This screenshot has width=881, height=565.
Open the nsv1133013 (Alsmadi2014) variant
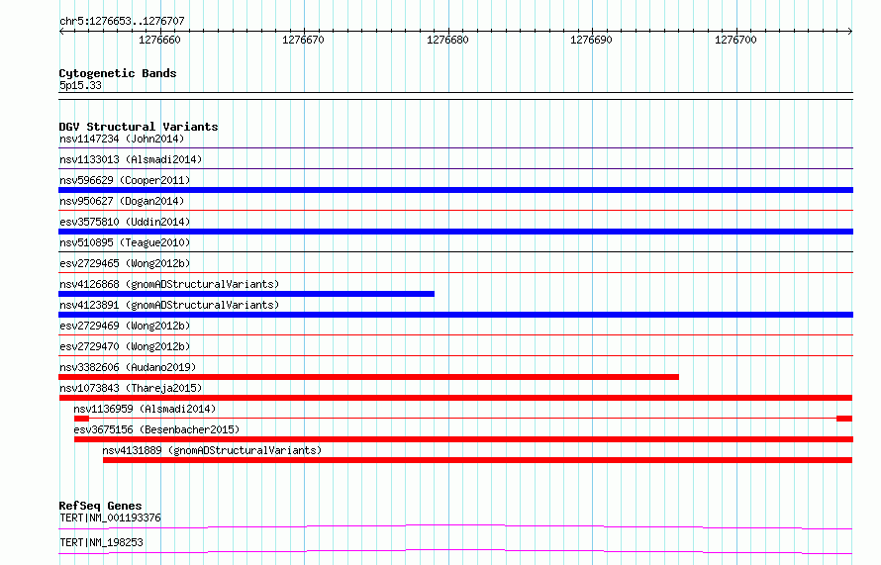coord(131,159)
